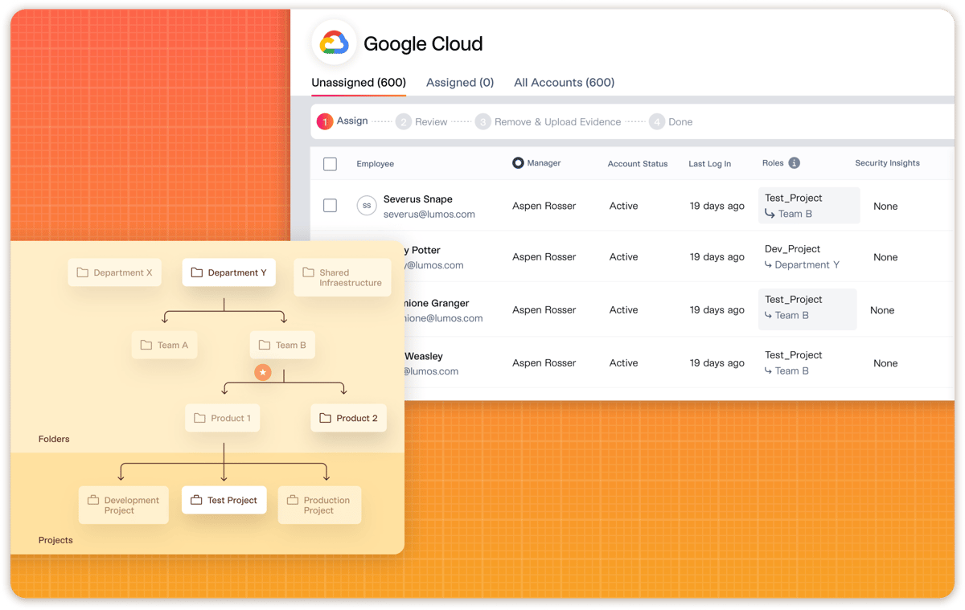
Task: Select the Product 1 folder node
Action: (222, 418)
